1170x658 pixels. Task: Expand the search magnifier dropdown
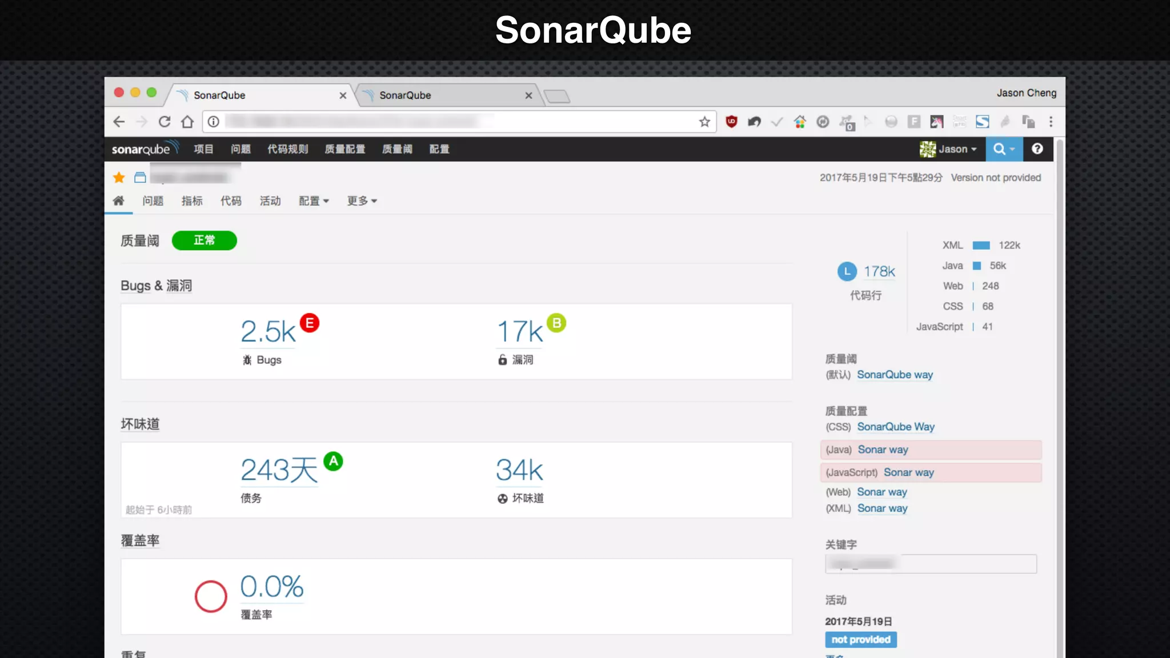pos(1004,149)
